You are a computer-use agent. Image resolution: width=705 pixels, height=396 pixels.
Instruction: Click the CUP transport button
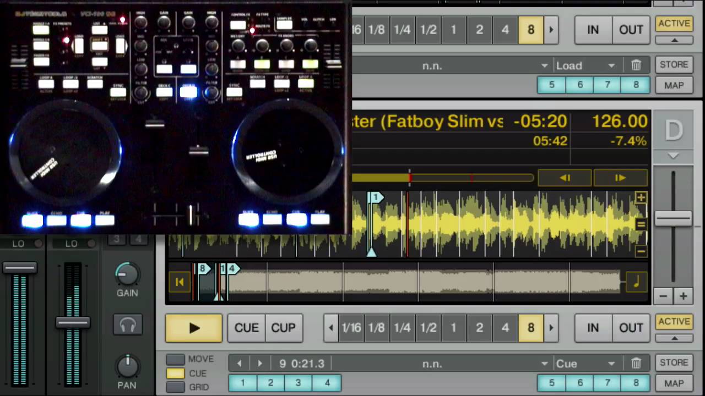(283, 328)
